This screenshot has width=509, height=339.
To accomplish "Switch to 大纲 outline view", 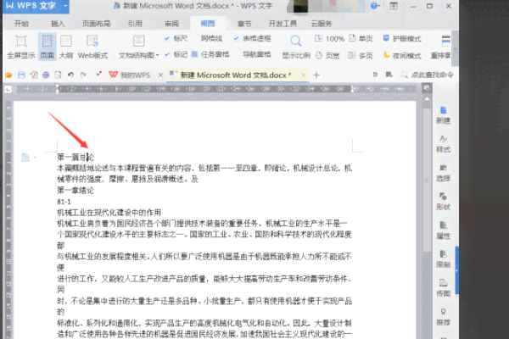I will pyautogui.click(x=66, y=47).
